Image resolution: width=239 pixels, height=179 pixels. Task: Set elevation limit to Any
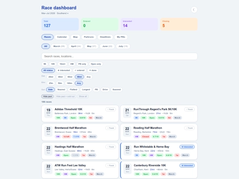click(x=79, y=83)
